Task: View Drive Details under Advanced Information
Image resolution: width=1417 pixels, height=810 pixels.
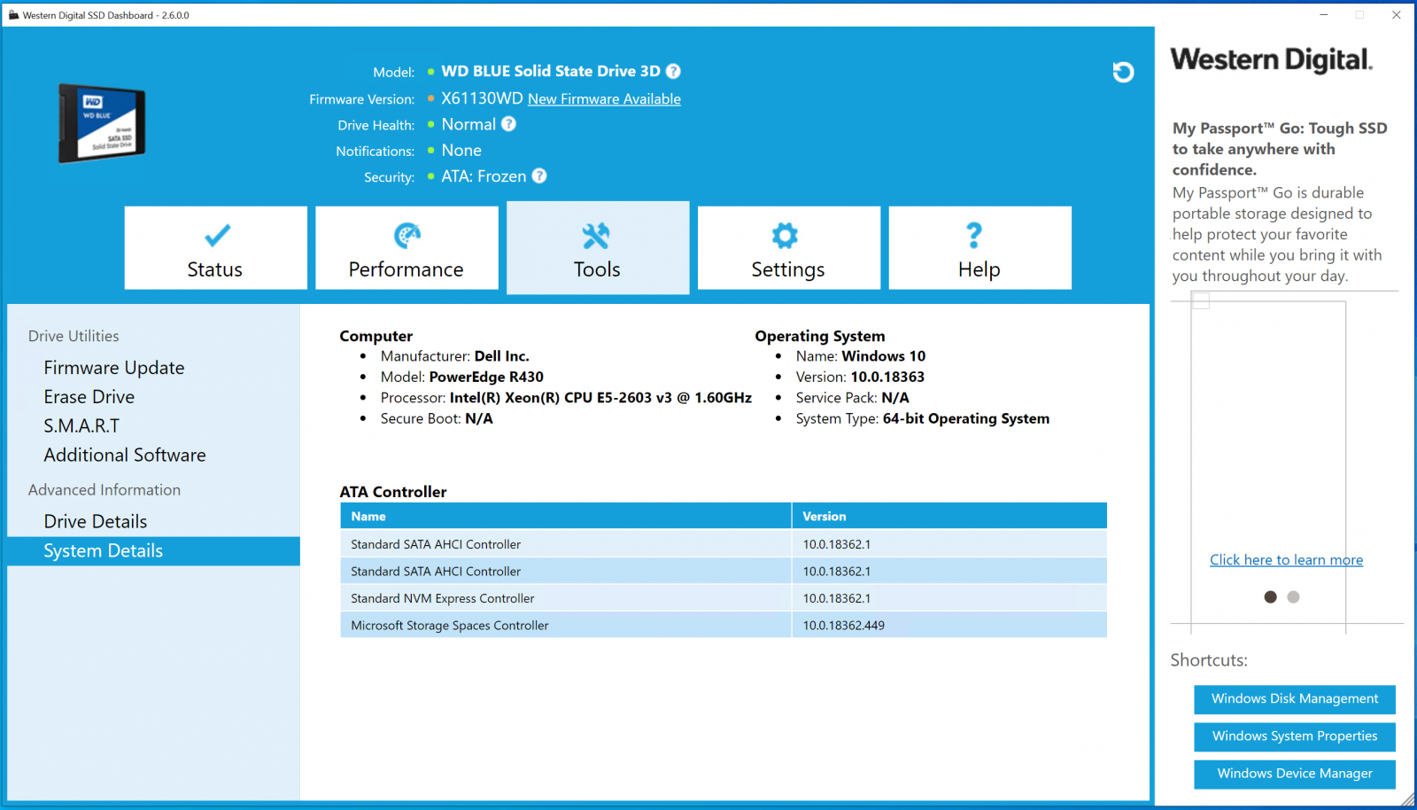Action: [x=96, y=522]
